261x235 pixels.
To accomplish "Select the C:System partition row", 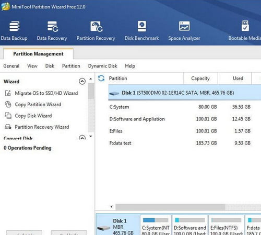I will (x=185, y=107).
